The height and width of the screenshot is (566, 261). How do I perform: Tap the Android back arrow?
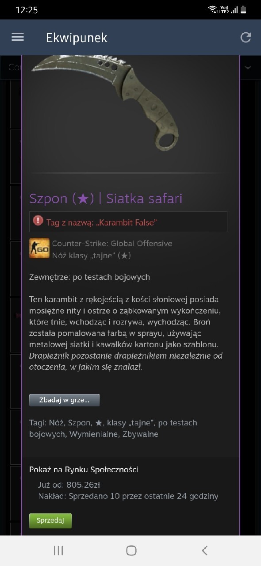click(204, 551)
